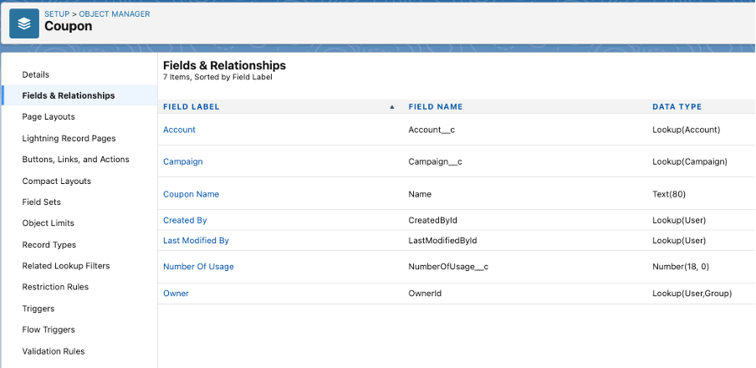Sort by the Field Name column header
The image size is (756, 368).
pyautogui.click(x=436, y=106)
